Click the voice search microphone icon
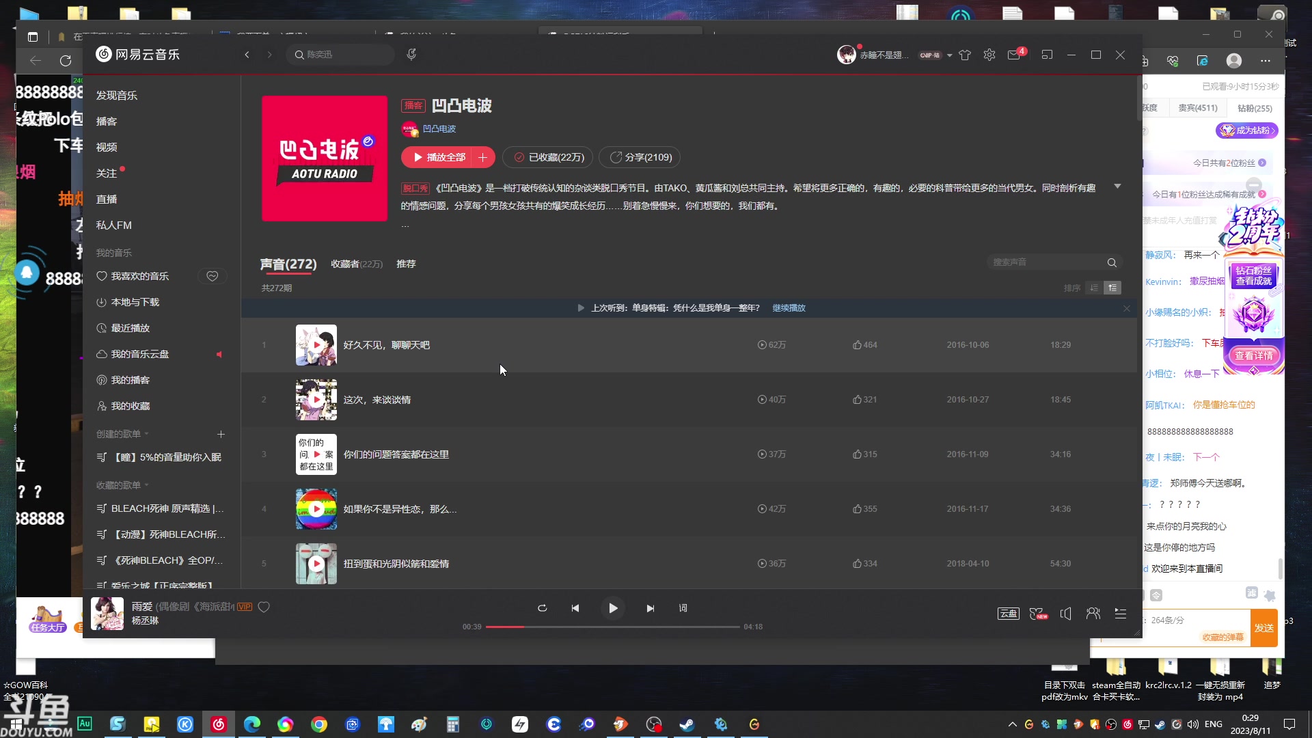The width and height of the screenshot is (1312, 738). 411,54
